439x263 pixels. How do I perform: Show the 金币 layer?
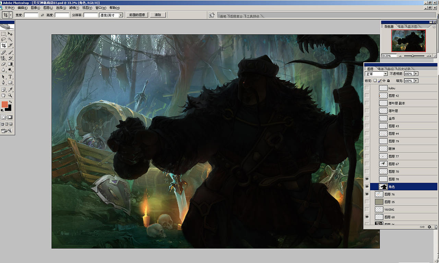click(x=367, y=118)
